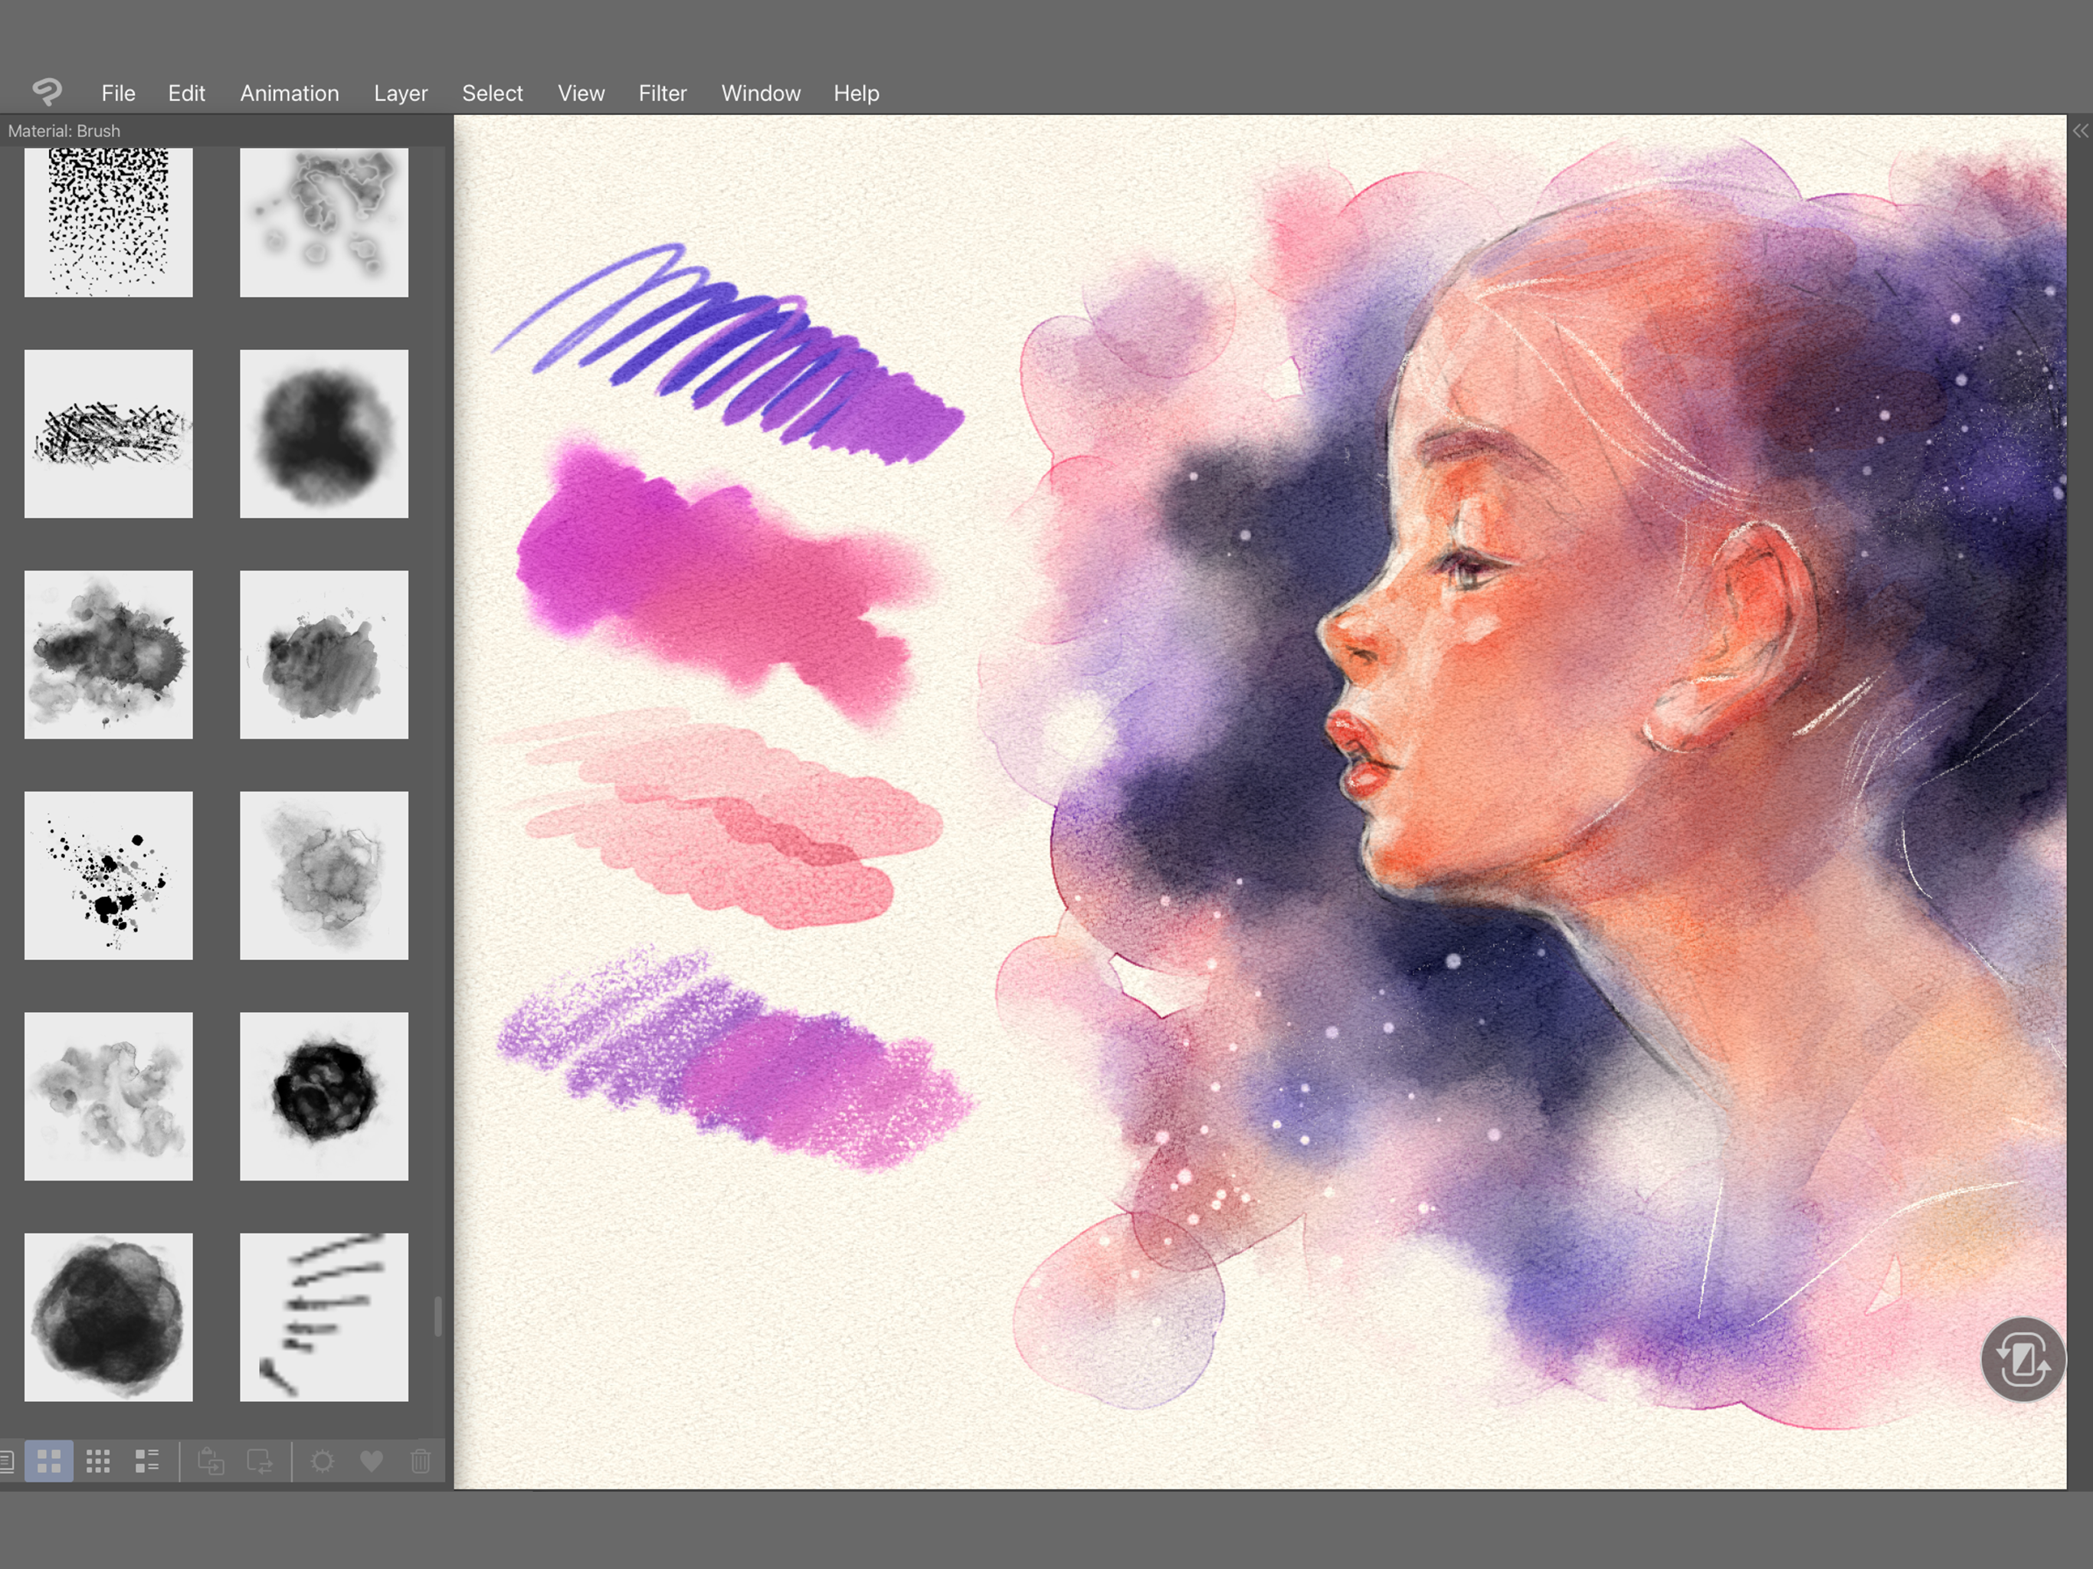Switch to small thumbnail grid view
The width and height of the screenshot is (2093, 1569).
(x=98, y=1461)
